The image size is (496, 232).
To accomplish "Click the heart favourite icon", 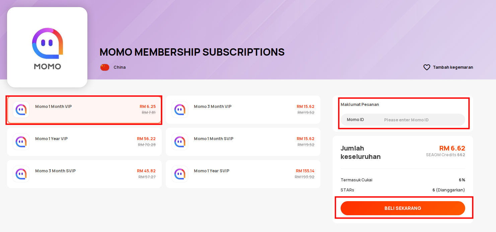I will 427,67.
